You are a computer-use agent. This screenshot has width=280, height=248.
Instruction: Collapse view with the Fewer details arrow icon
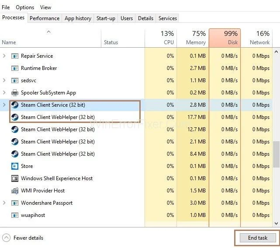click(6, 238)
